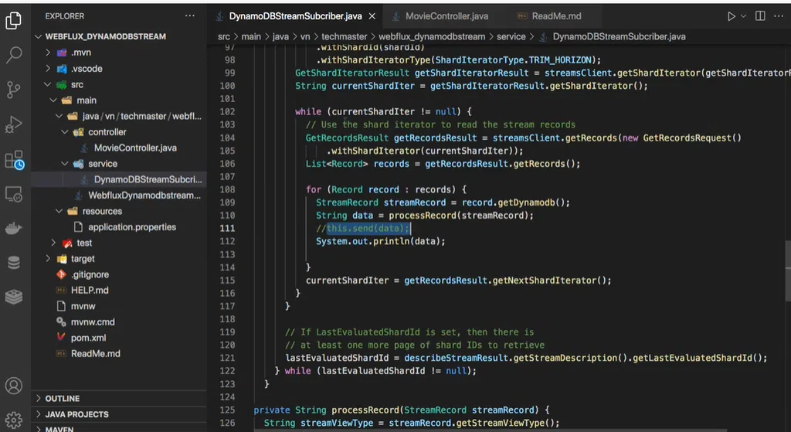The width and height of the screenshot is (791, 432).
Task: Open editor more actions ellipsis
Action: pyautogui.click(x=779, y=16)
